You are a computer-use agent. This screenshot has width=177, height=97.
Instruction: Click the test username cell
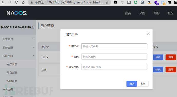(x=44, y=70)
